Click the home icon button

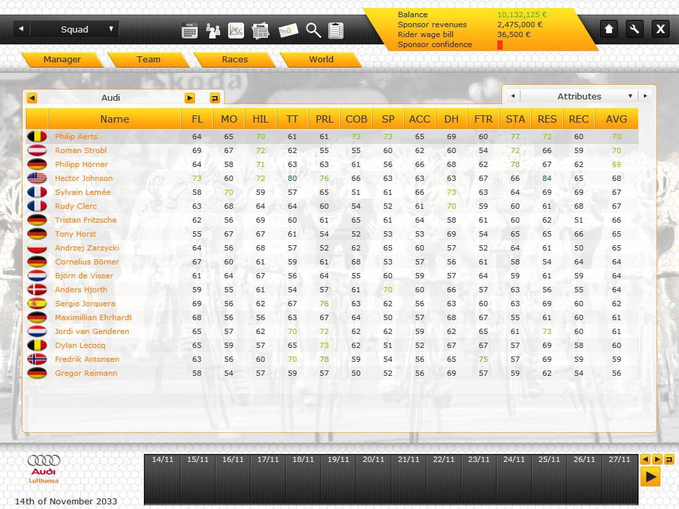point(609,28)
